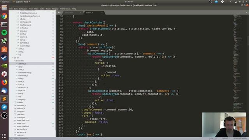This screenshot has width=249, height=140.
Task: Toggle the status bar sidebar panel icon
Action: point(11,138)
